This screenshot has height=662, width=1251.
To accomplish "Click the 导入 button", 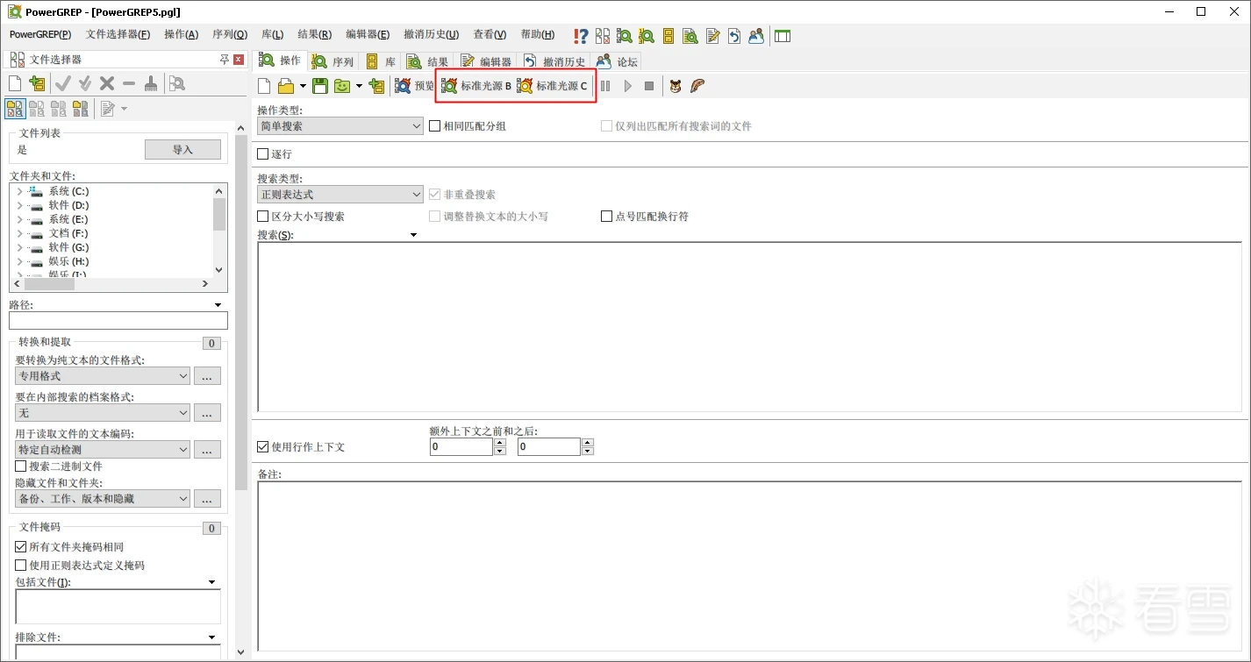I will (182, 150).
